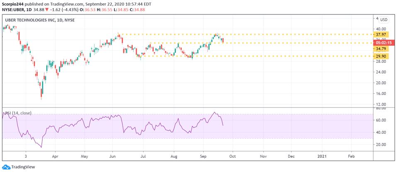The width and height of the screenshot is (397, 173).
Task: Open the USD currency selector
Action: (x=384, y=19)
